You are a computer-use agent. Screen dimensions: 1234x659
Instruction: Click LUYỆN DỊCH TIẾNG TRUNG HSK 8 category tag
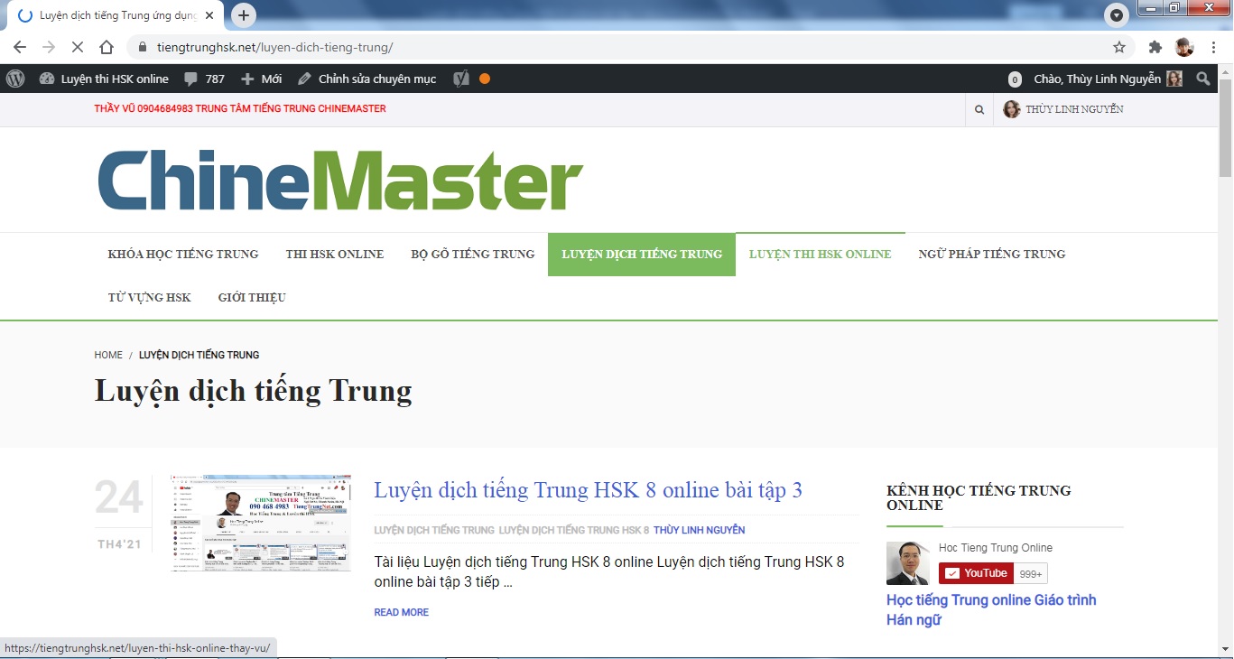pyautogui.click(x=574, y=530)
